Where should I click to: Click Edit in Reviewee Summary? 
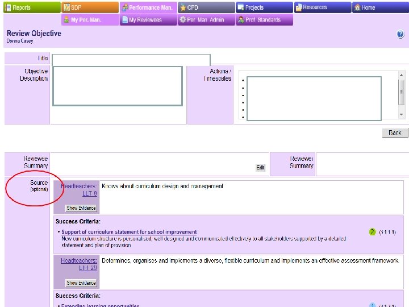(261, 168)
